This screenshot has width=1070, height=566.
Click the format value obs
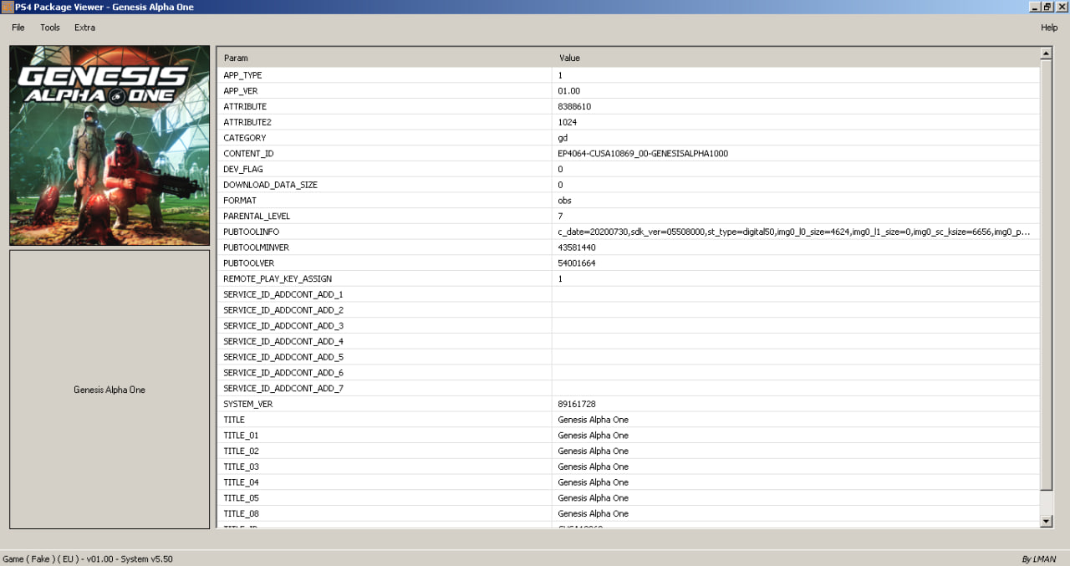pyautogui.click(x=564, y=201)
